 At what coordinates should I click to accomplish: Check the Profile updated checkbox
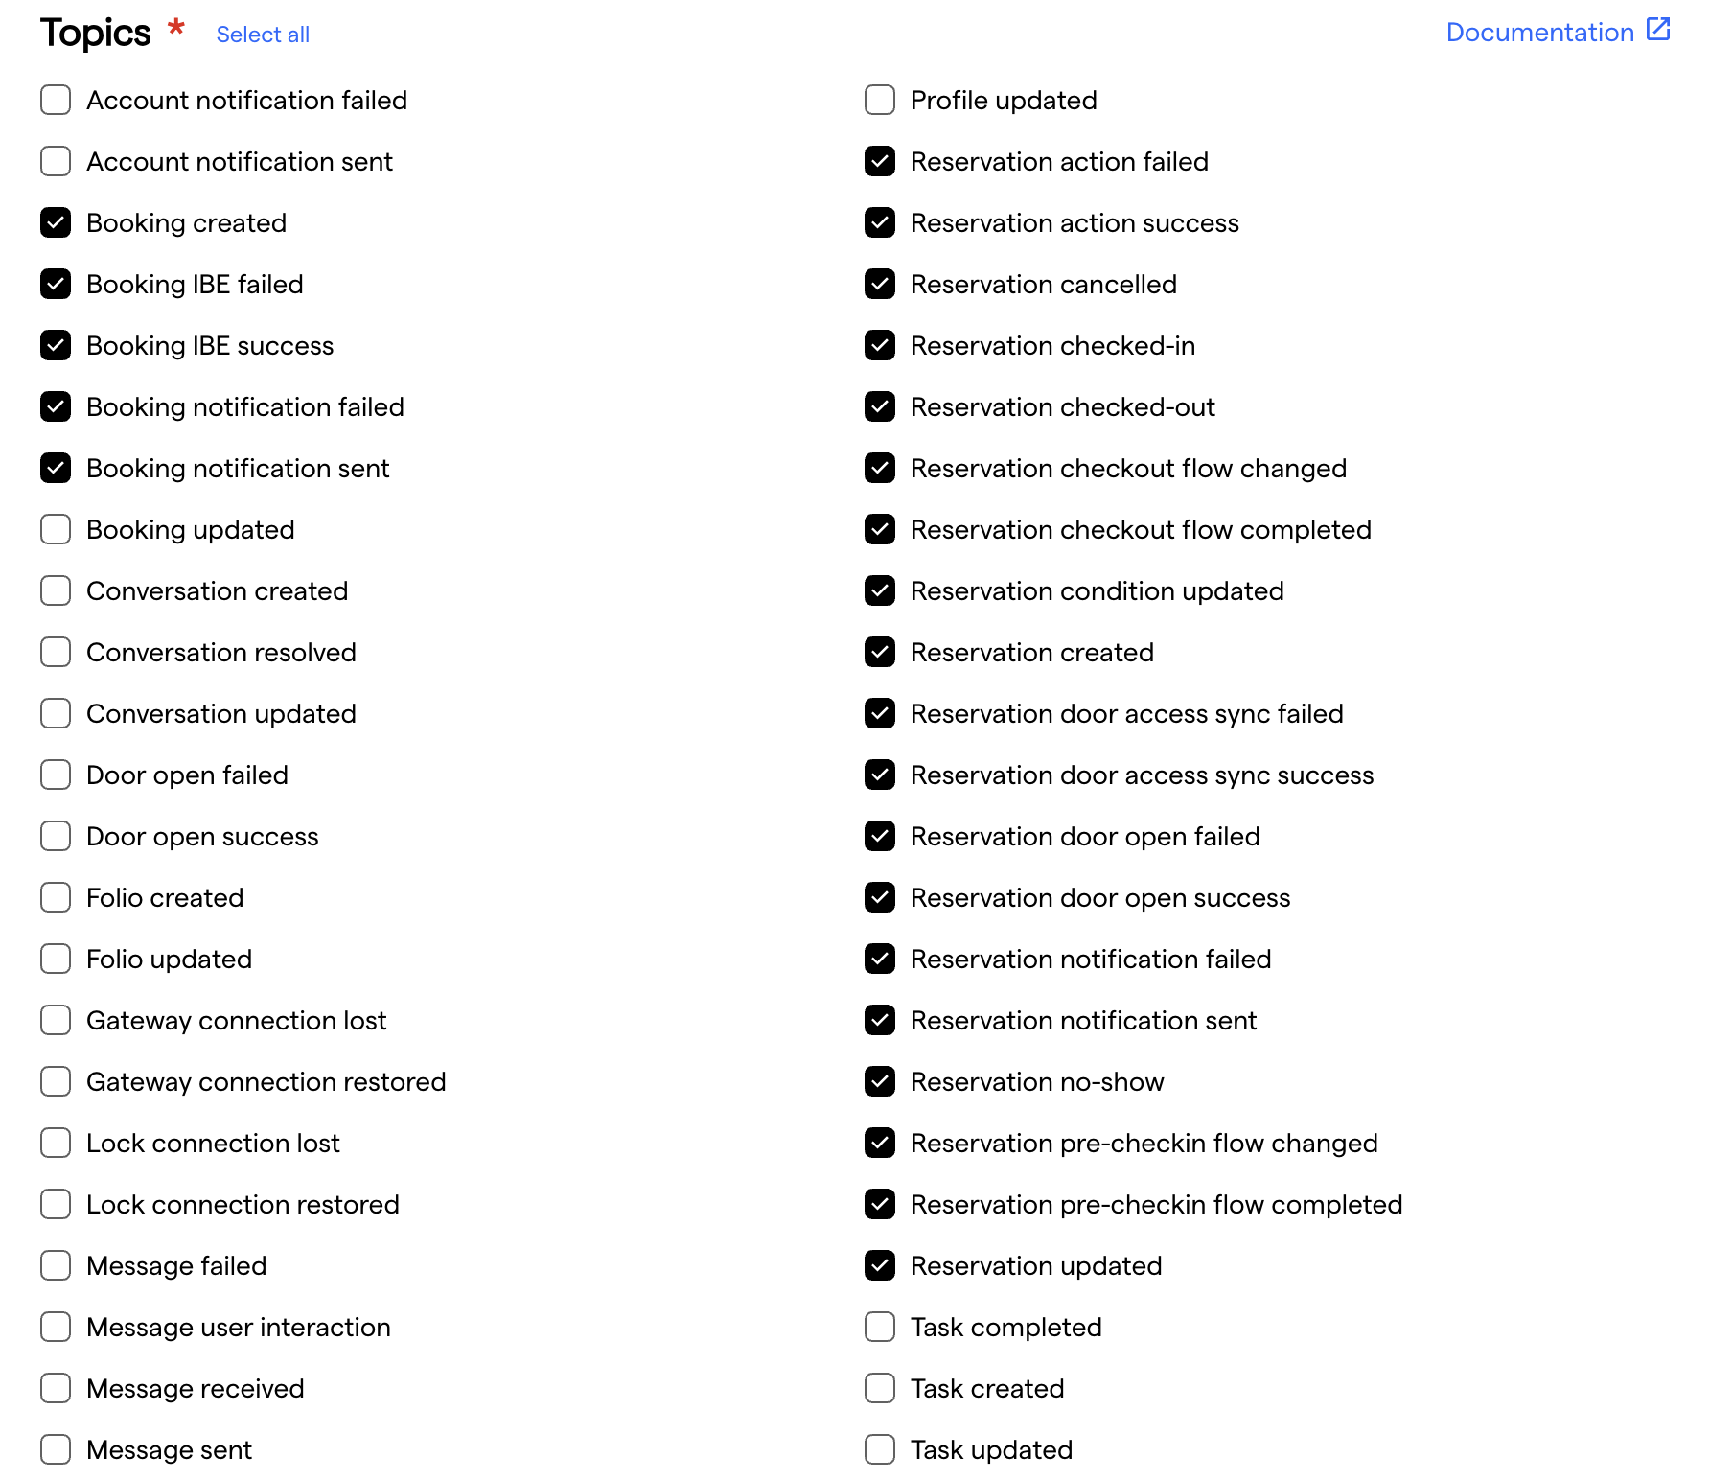pos(879,100)
